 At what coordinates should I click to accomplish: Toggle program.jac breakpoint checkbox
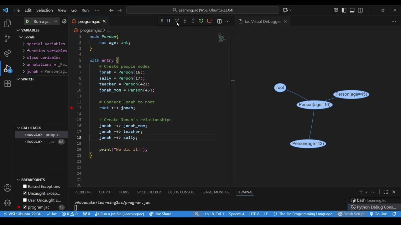(x=25, y=207)
